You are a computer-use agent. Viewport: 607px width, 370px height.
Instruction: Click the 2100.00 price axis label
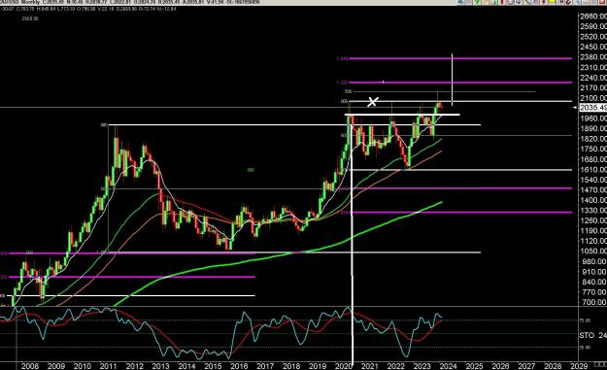click(x=593, y=98)
